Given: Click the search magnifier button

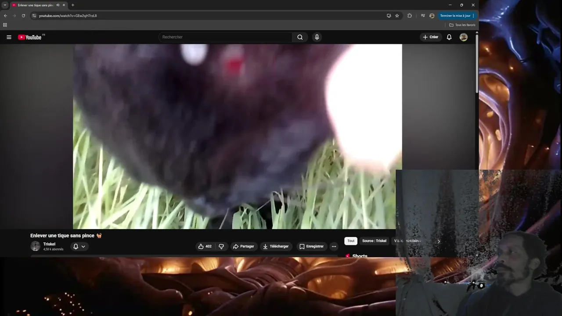Looking at the screenshot, I should [x=300, y=37].
